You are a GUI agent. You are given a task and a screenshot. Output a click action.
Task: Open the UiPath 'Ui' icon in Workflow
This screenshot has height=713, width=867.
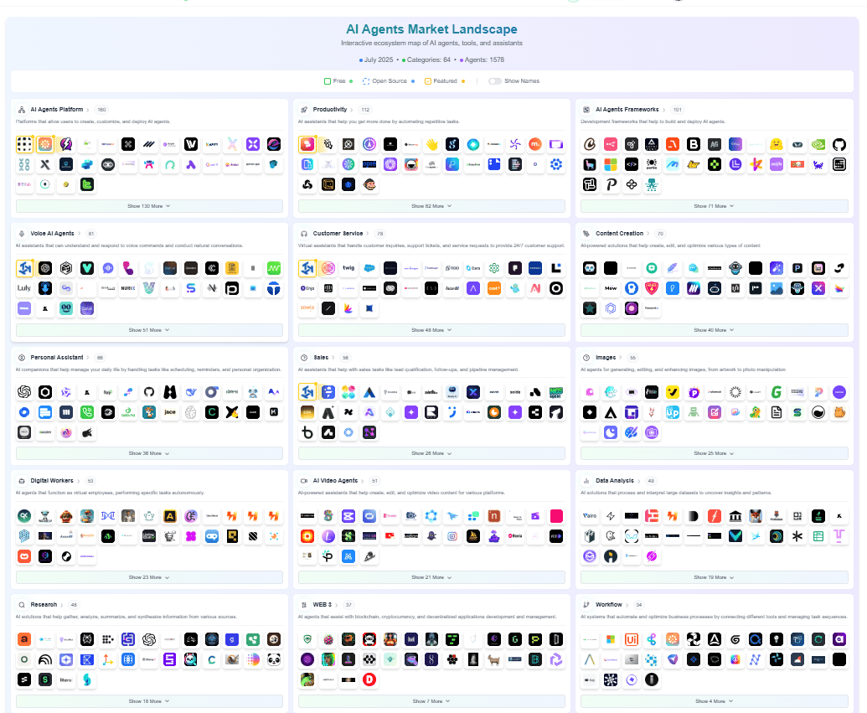tap(632, 639)
